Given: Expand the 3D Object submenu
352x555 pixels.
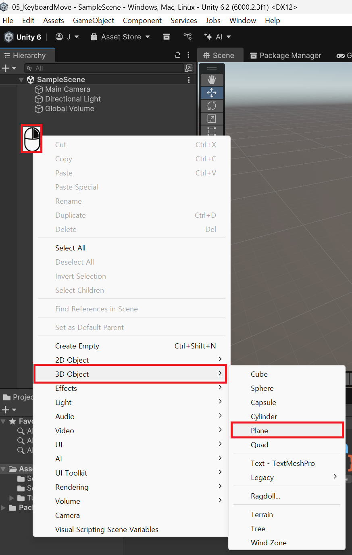Looking at the screenshot, I should (131, 374).
